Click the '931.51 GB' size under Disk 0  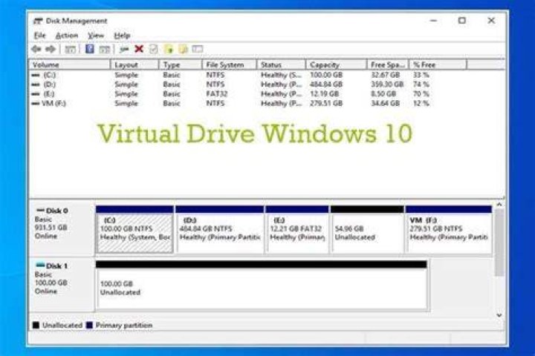click(51, 228)
